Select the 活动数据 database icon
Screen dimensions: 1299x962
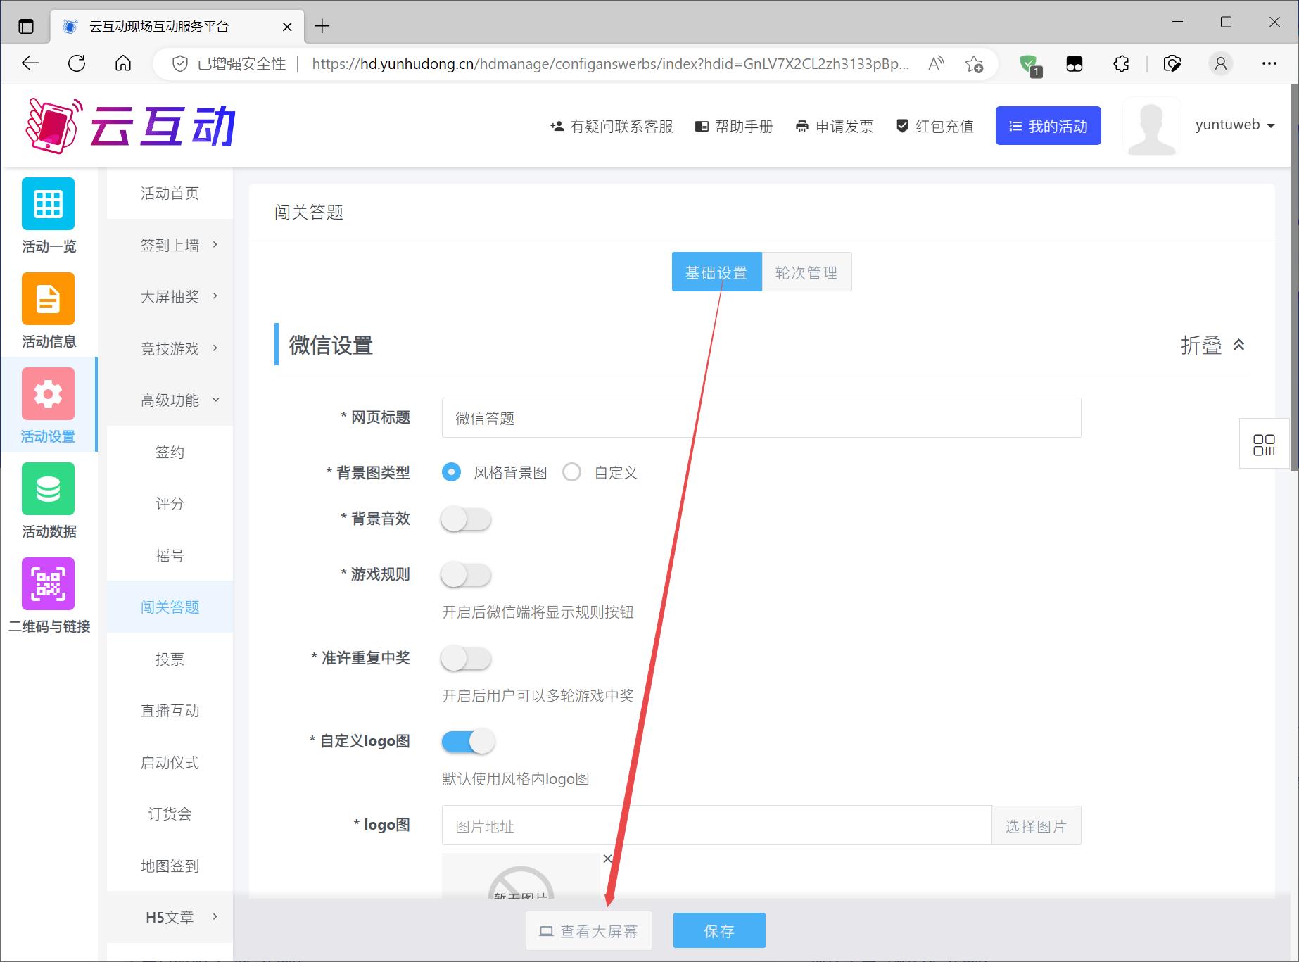pyautogui.click(x=48, y=489)
